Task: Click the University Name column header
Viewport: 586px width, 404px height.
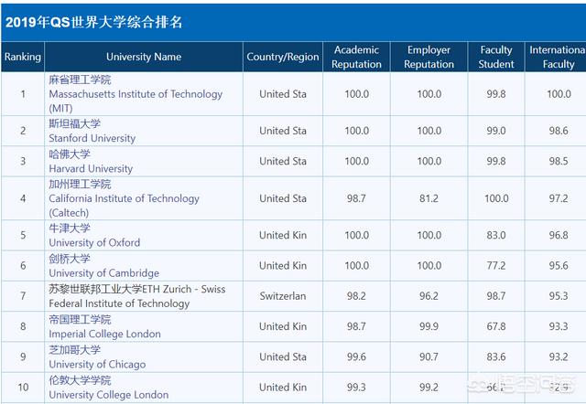Action: [x=144, y=57]
